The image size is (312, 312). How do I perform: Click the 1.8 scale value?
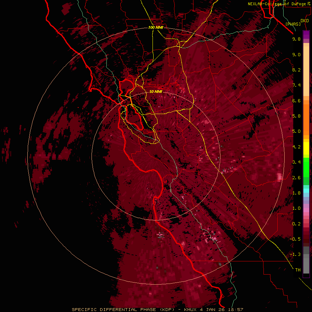point(296,193)
